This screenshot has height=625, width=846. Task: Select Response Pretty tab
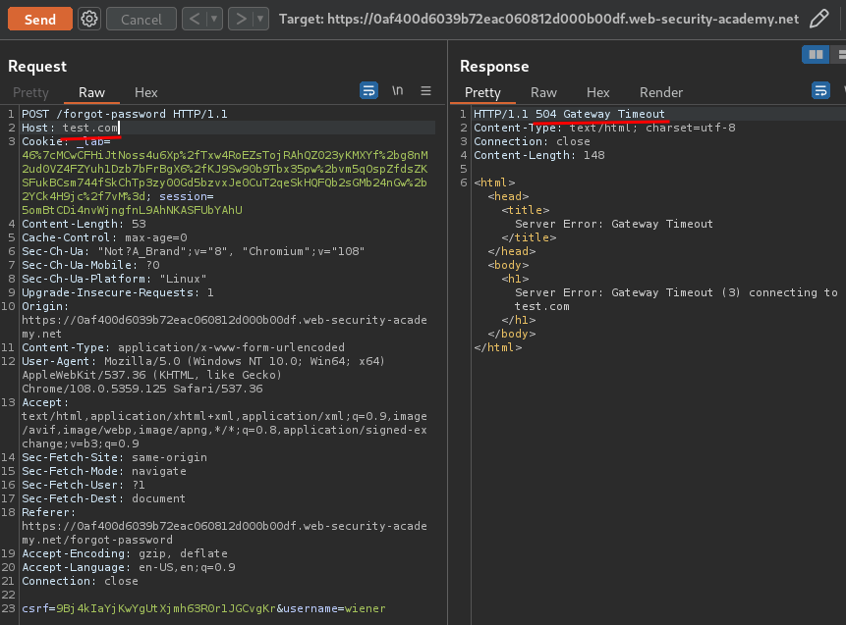(x=482, y=92)
